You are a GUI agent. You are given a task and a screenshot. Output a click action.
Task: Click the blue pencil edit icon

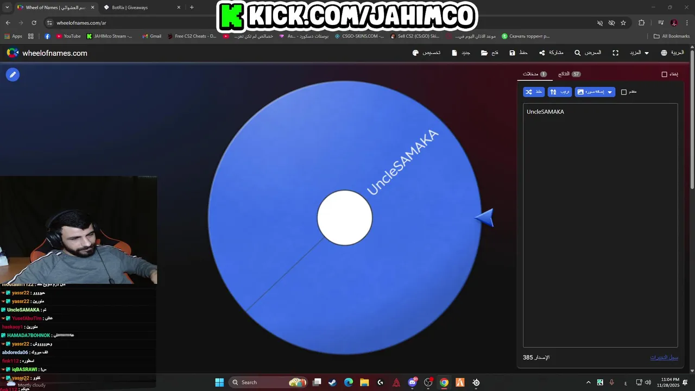click(x=12, y=75)
